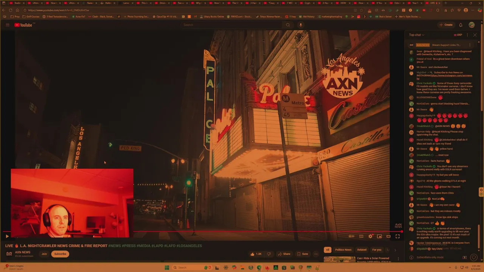Image resolution: width=484 pixels, height=272 pixels.
Task: Open the Men's Style Stories bookmark
Action: pos(408,17)
